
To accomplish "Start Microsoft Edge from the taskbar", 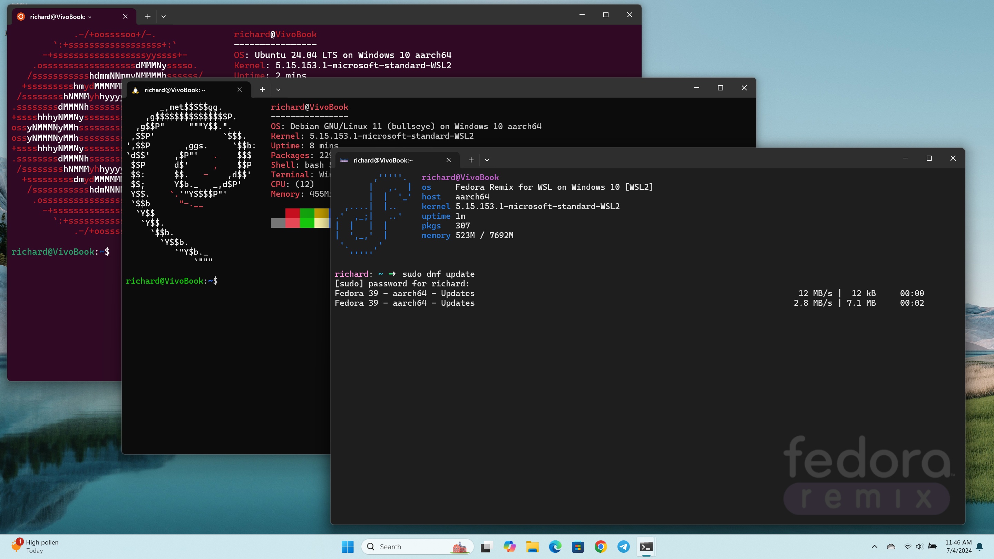I will coord(555,547).
